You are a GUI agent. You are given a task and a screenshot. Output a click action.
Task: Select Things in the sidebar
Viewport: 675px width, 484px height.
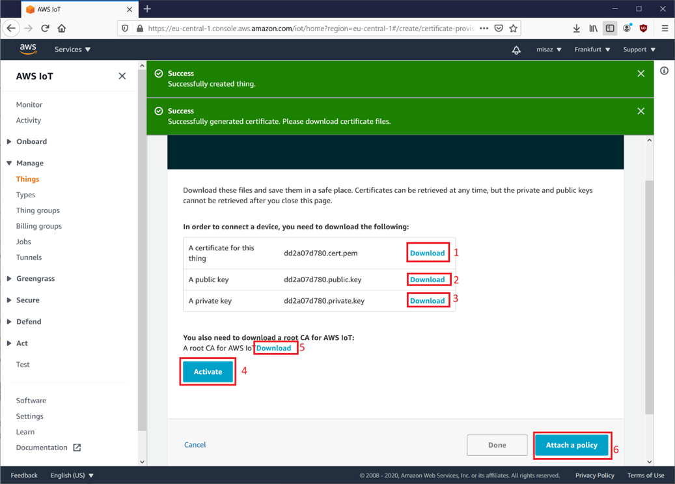27,179
